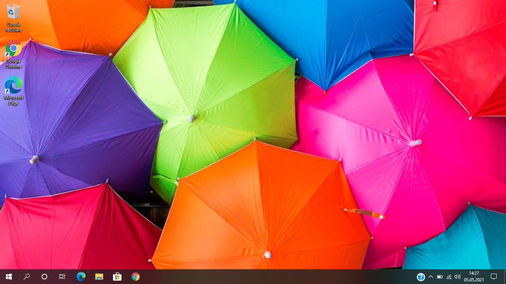Expand the hidden tray icons chevron

pos(431,277)
